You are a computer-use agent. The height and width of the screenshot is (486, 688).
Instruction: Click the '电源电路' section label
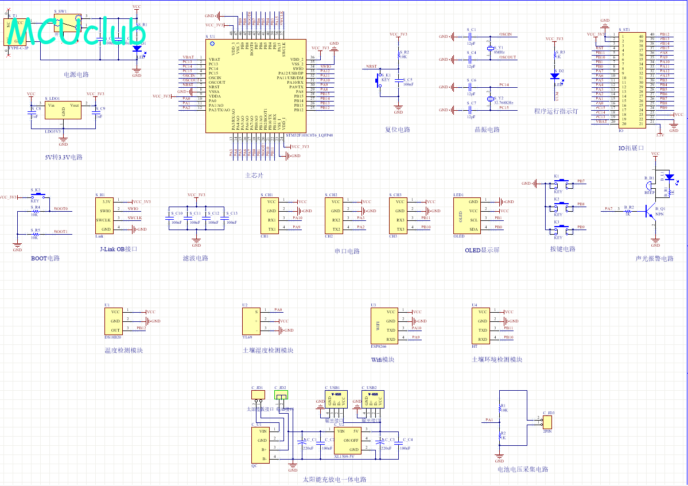(76, 75)
